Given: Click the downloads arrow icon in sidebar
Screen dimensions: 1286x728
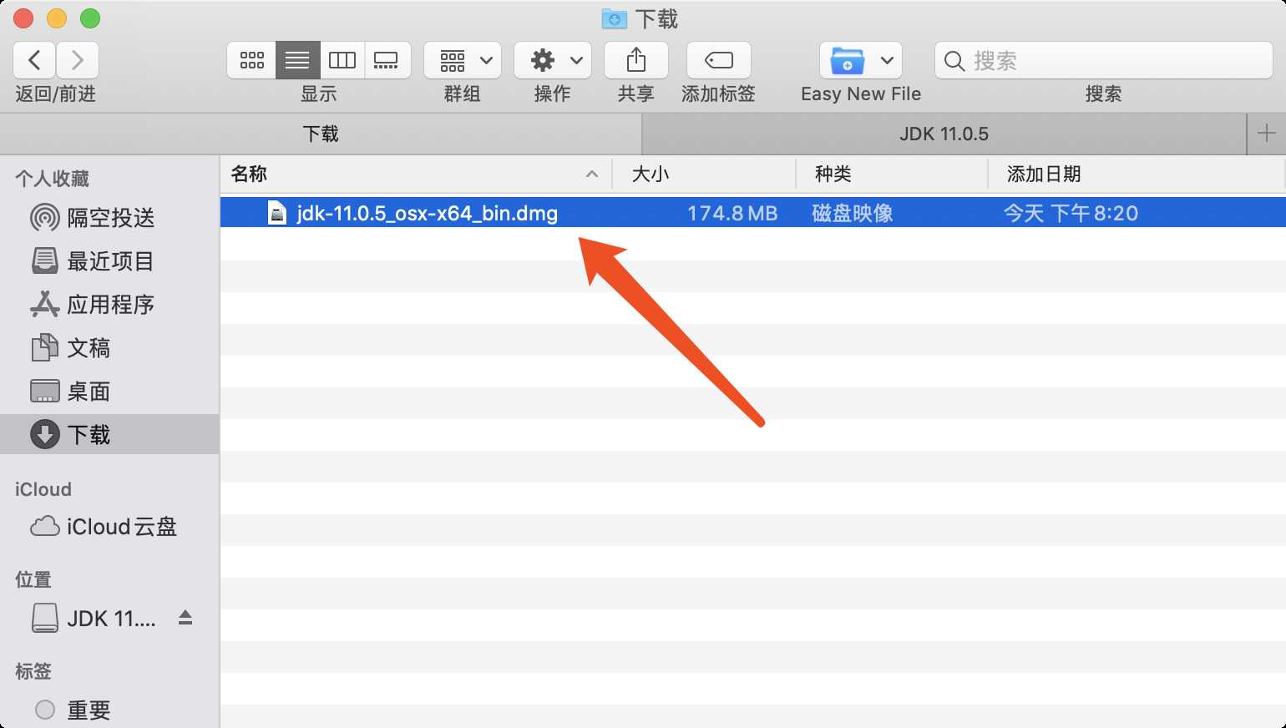Looking at the screenshot, I should click(x=44, y=434).
